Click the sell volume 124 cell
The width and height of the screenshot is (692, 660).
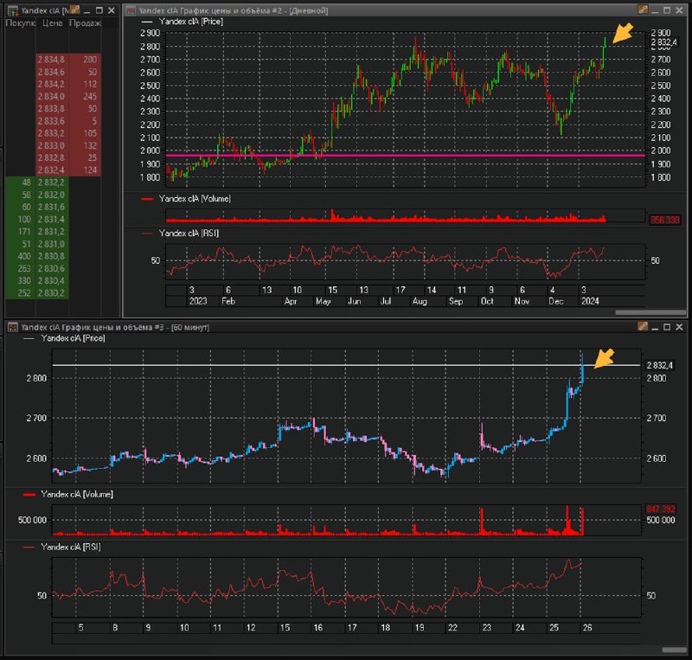click(85, 170)
